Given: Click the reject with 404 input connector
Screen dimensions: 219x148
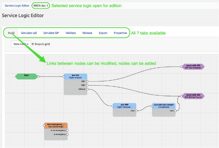Looking at the screenshot, I should point(181,96).
